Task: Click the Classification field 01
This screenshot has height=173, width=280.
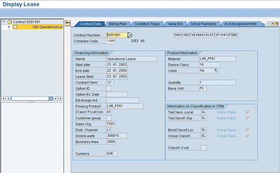Action: pyautogui.click(x=109, y=112)
